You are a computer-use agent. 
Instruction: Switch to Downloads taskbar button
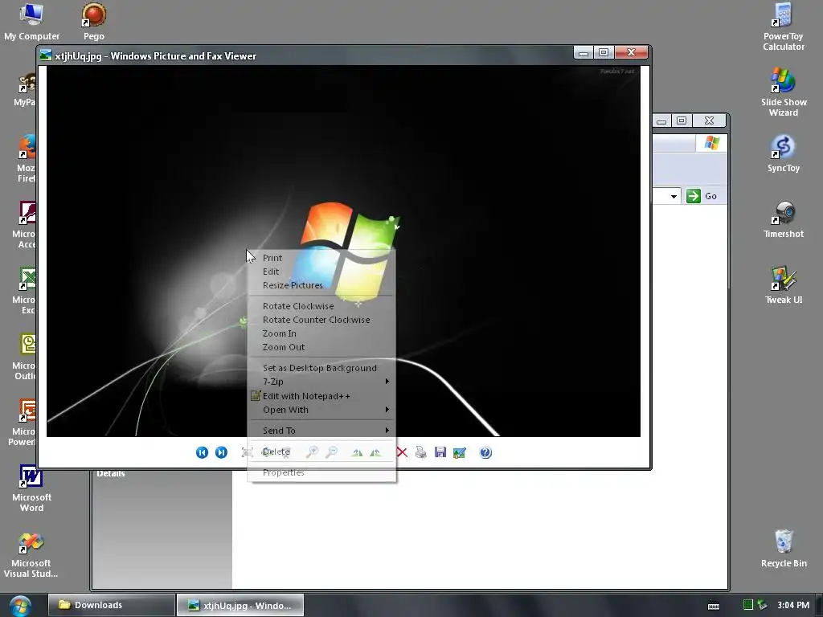[112, 605]
